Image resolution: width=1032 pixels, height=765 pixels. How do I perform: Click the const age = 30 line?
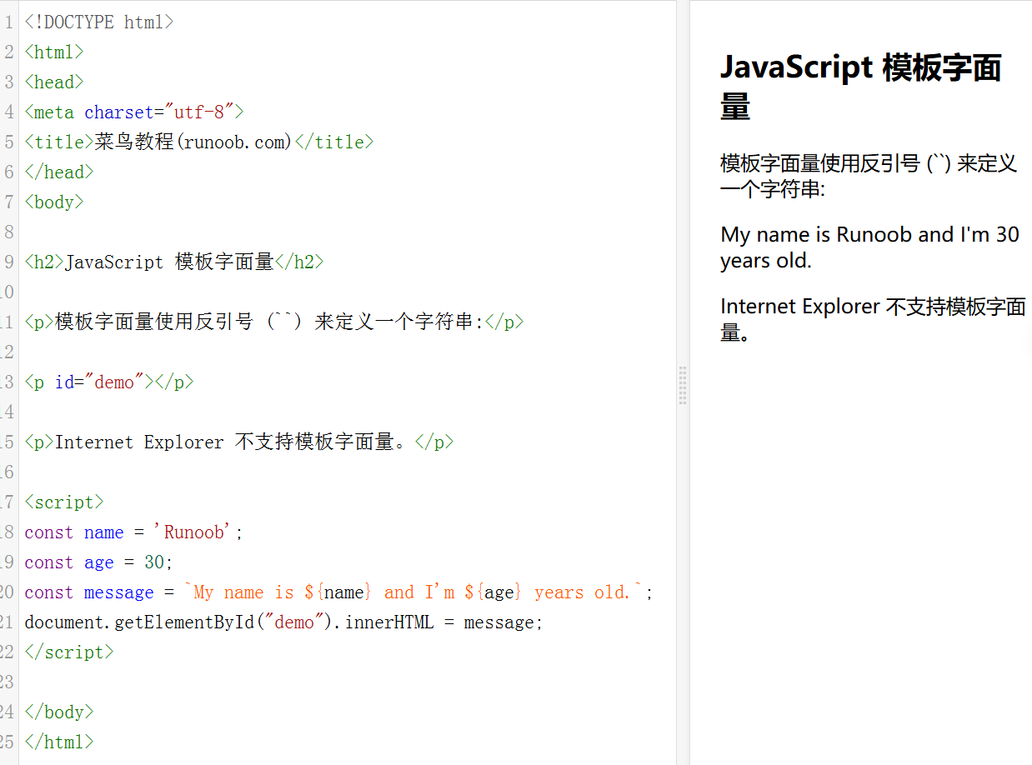tap(99, 562)
